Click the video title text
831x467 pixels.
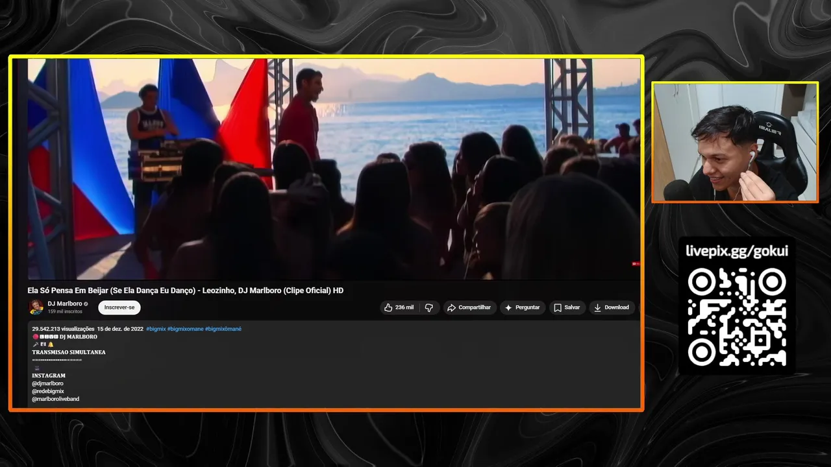pyautogui.click(x=186, y=291)
